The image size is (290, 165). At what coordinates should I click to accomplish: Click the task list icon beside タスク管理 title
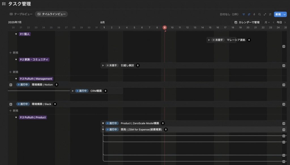(x=4, y=4)
